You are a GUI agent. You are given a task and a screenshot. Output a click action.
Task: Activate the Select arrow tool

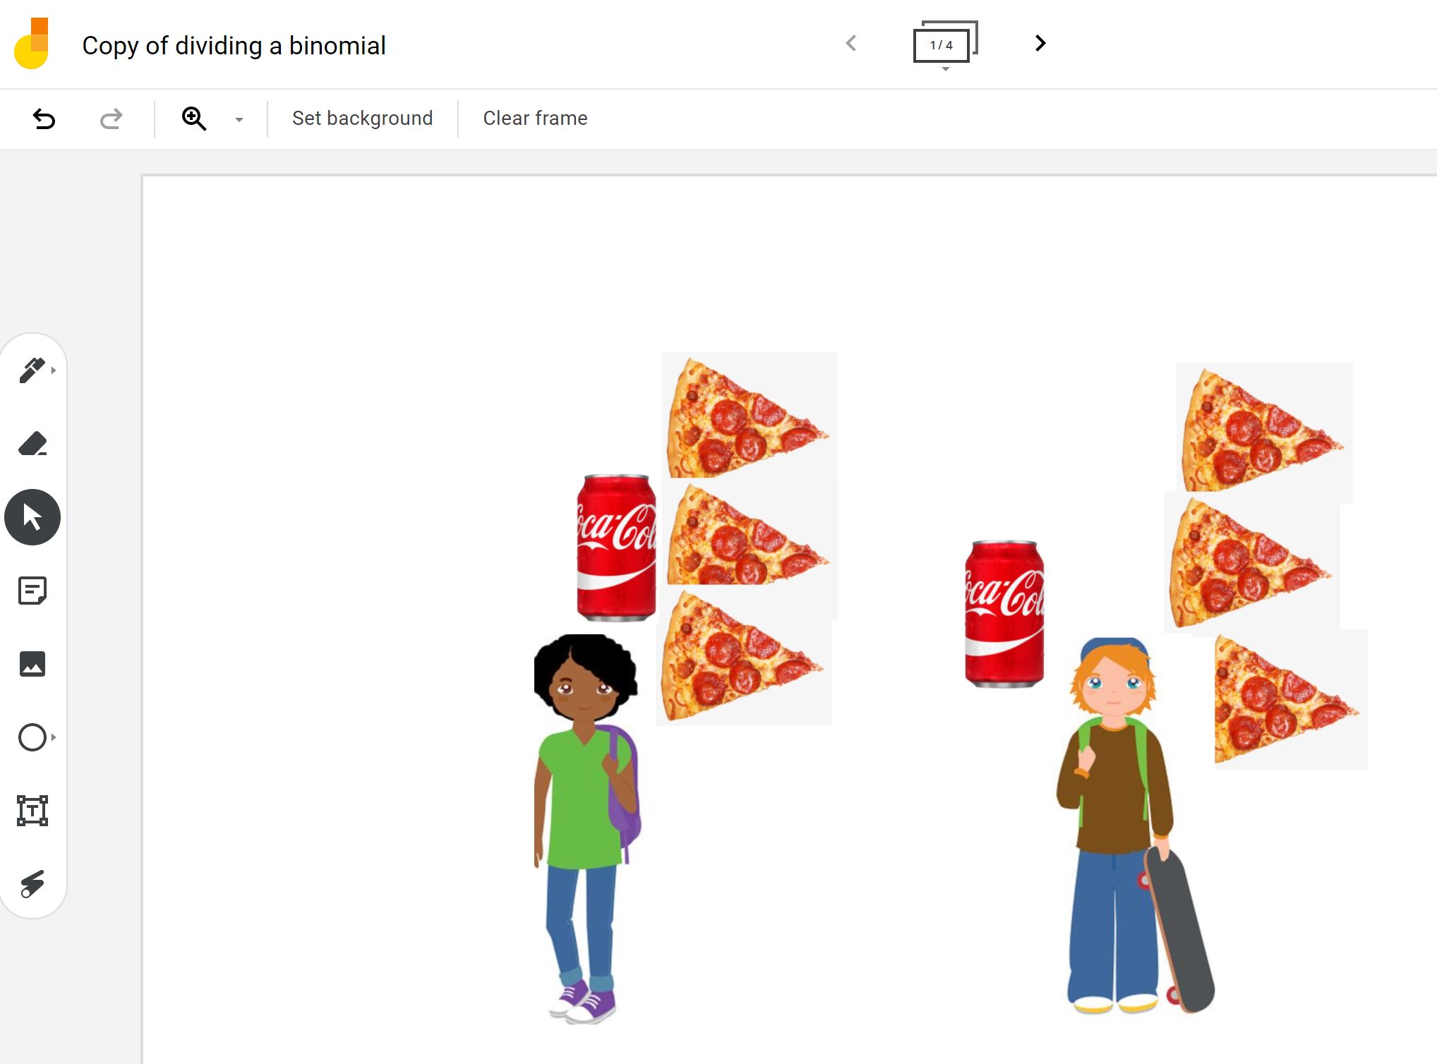click(x=32, y=517)
